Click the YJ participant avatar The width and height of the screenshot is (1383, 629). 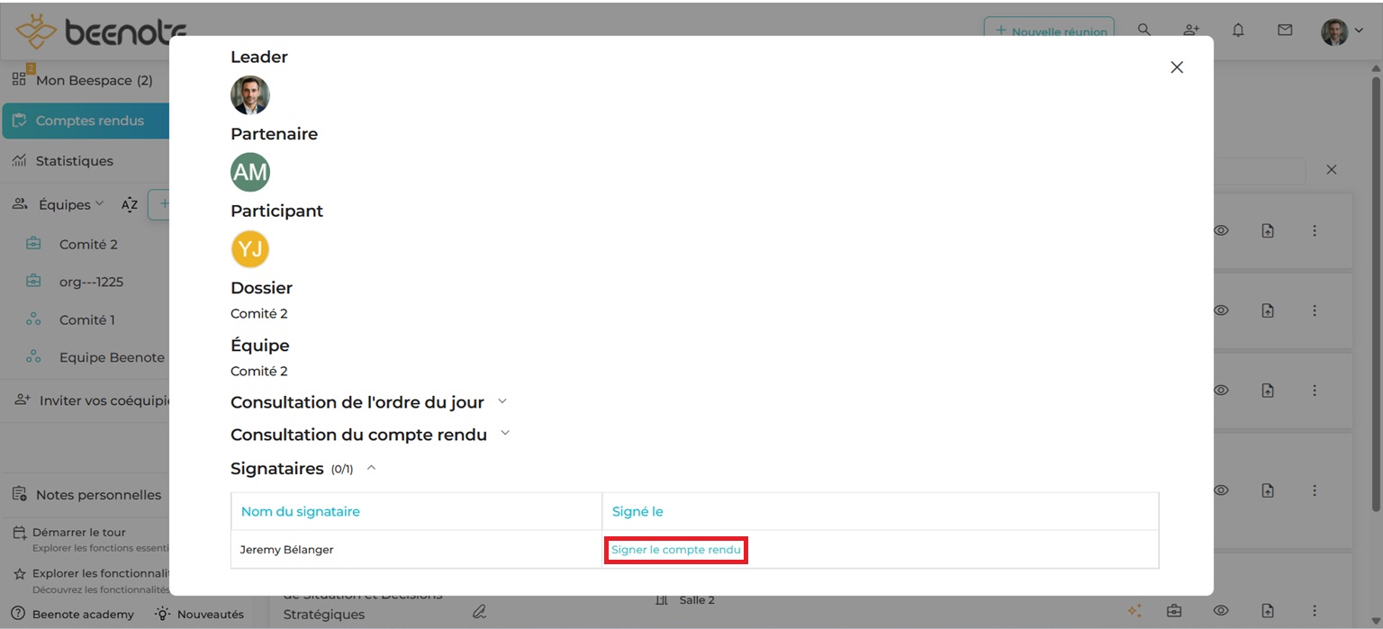[250, 249]
